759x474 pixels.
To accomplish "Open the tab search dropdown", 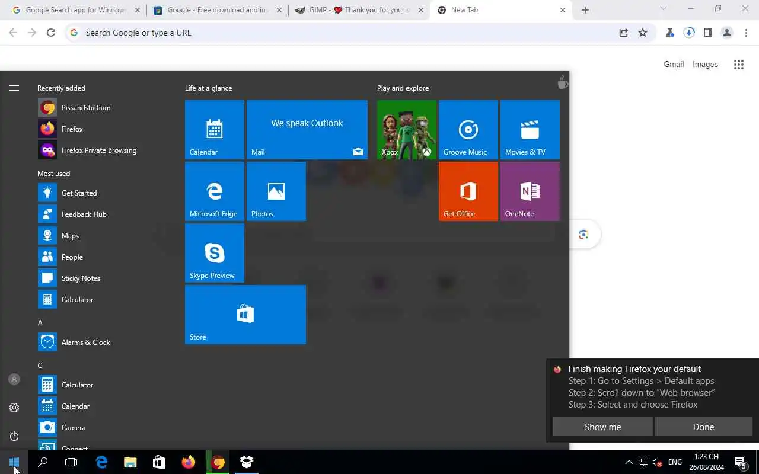I will click(664, 8).
